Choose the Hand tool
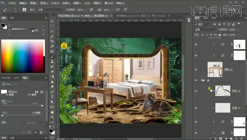 [x=52, y=112]
